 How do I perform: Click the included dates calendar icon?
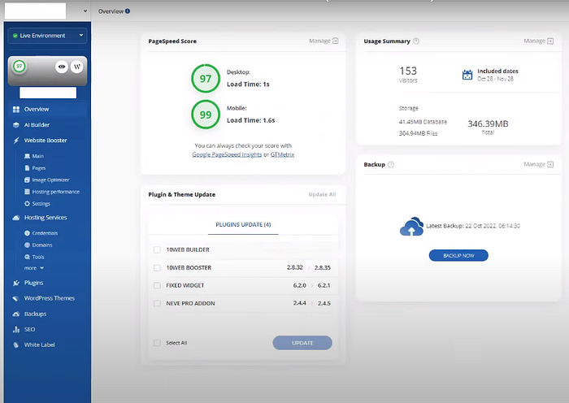(x=467, y=75)
